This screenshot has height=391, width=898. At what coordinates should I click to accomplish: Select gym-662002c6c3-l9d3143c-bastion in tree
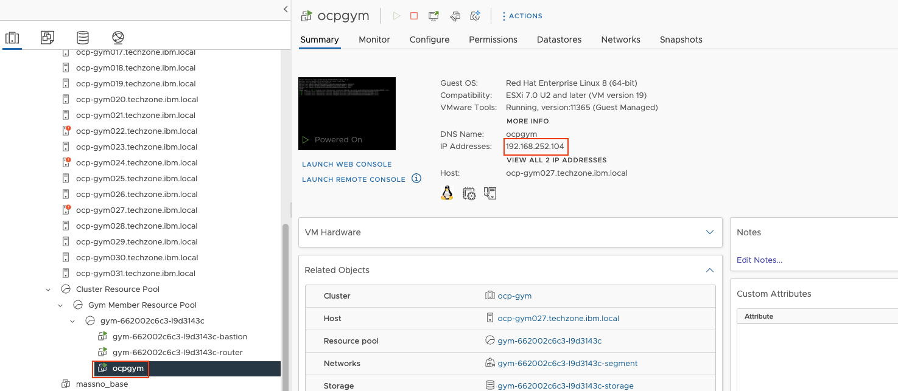pyautogui.click(x=180, y=336)
